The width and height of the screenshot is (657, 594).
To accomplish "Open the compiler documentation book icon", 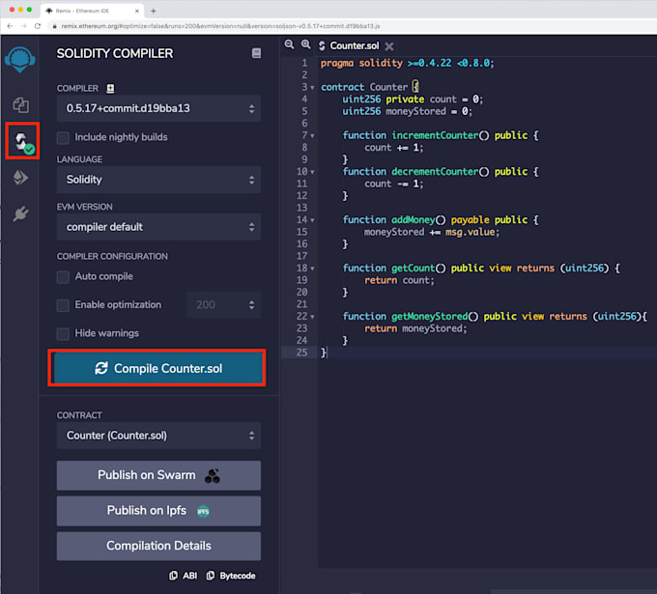I will 256,53.
